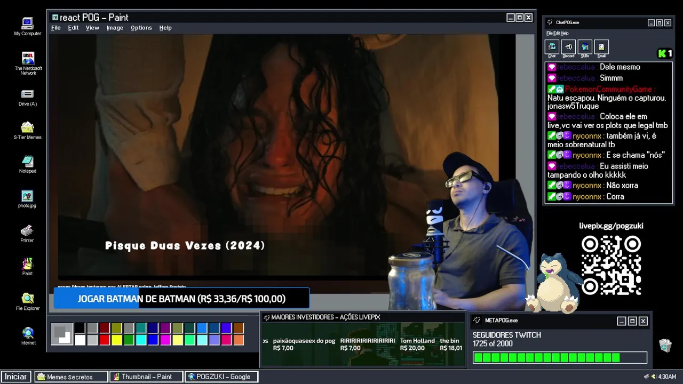Open the Recycle Bin desktop icon
683x384 pixels.
pos(665,345)
